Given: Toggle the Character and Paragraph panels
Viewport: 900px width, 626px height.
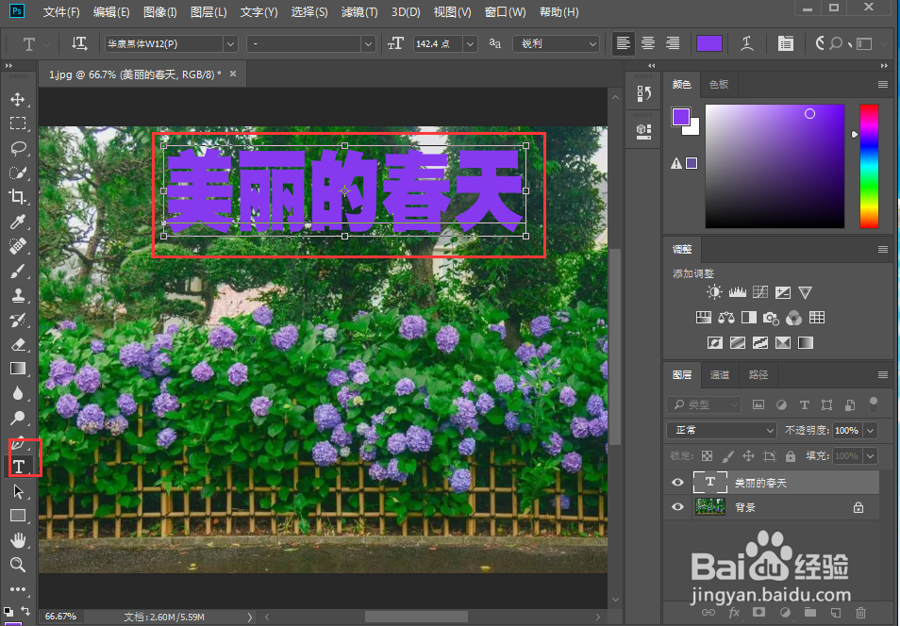Looking at the screenshot, I should pos(785,43).
